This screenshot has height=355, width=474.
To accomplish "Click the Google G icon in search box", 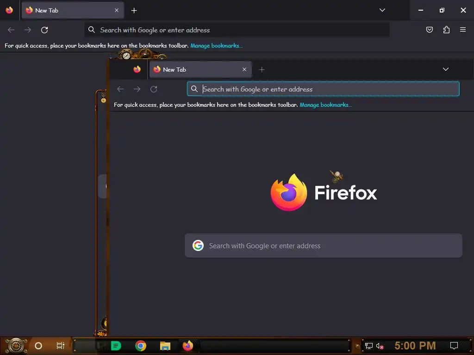I will click(198, 245).
